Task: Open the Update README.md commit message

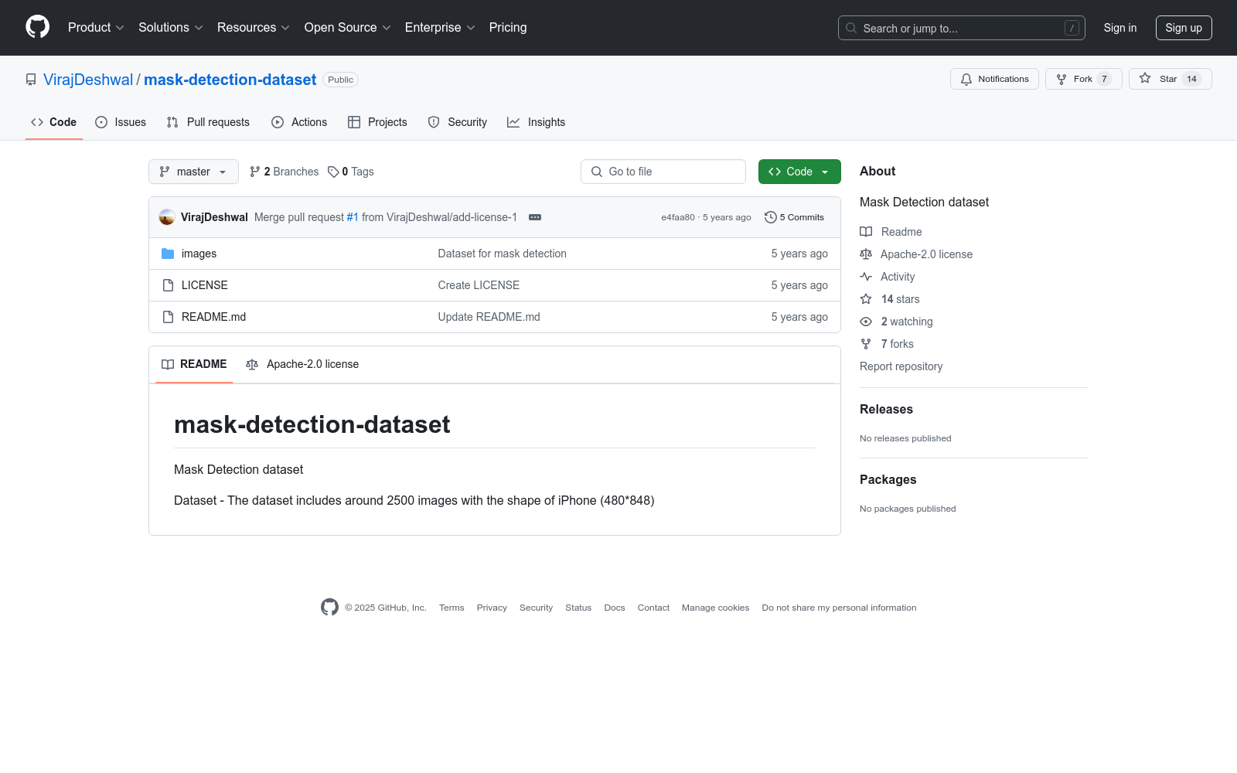Action: coord(489,317)
